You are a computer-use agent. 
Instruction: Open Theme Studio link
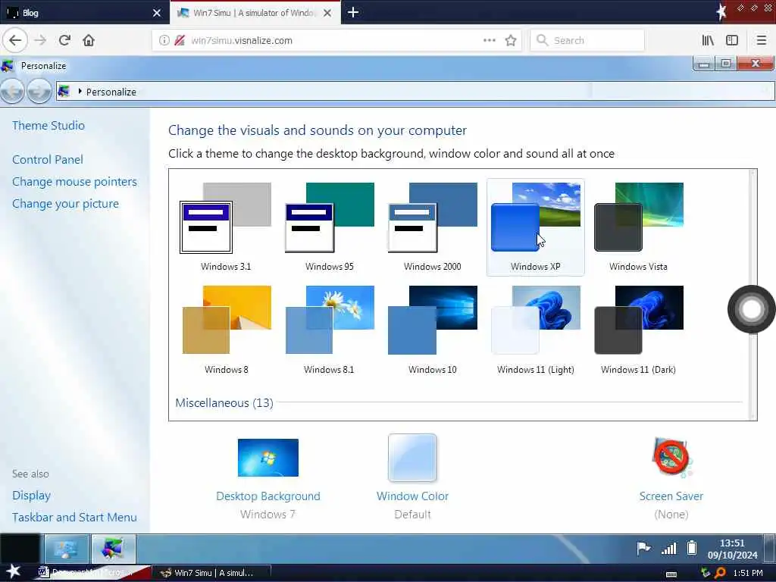[x=48, y=126]
